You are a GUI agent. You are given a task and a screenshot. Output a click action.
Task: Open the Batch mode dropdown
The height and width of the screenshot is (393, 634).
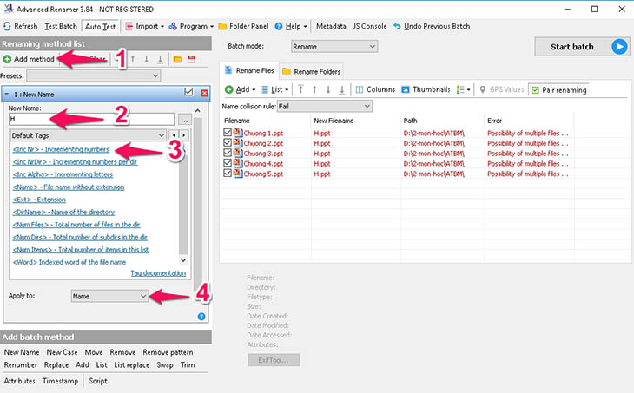pos(334,47)
